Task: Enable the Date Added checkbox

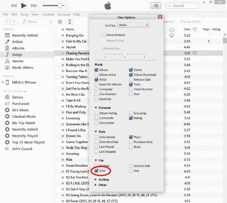Action: tap(96, 137)
